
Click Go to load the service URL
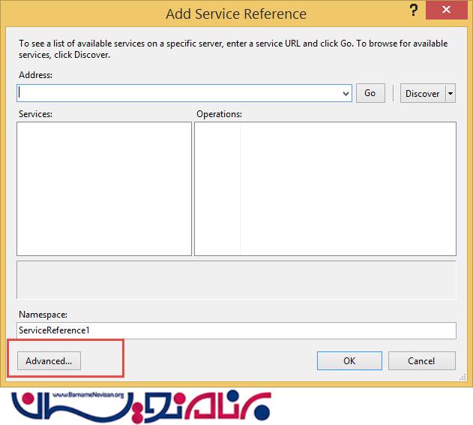[370, 93]
